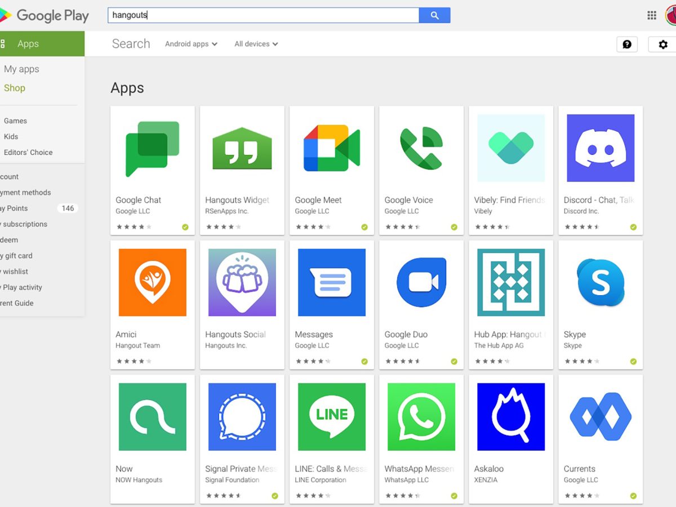Open the Google Meet app icon

pyautogui.click(x=331, y=148)
